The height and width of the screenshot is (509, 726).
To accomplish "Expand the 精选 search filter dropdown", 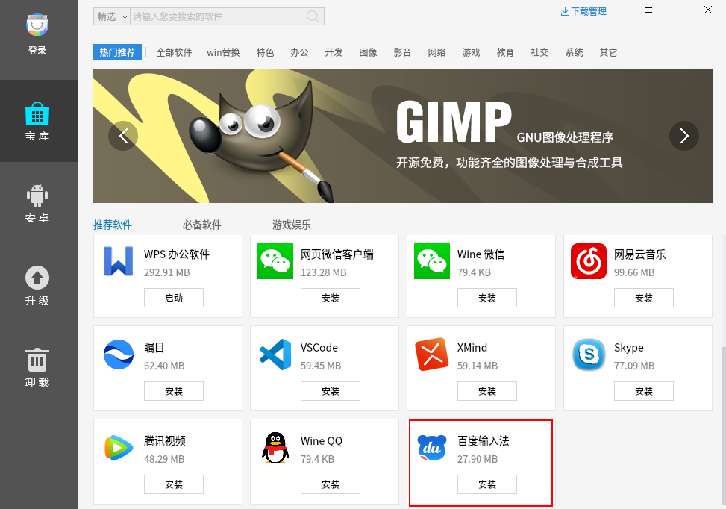I will [x=111, y=16].
